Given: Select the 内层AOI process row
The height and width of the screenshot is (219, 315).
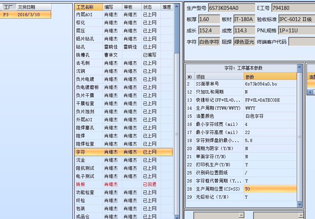Looking at the screenshot, I should pos(123,15).
